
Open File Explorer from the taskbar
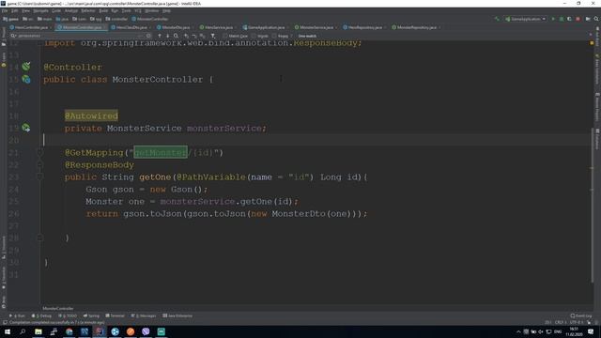(39, 331)
